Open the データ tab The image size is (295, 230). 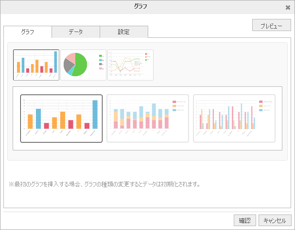tap(75, 32)
